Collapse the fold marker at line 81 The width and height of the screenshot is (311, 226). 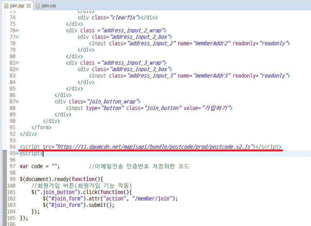point(17,63)
